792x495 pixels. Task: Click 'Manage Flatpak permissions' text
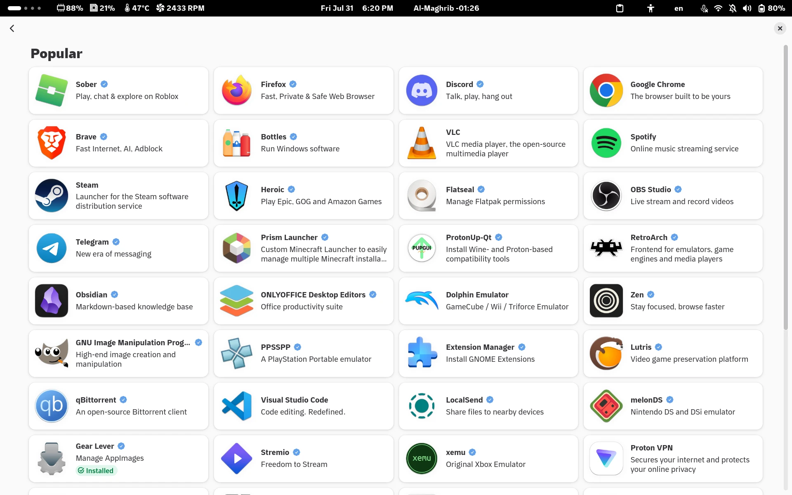click(x=495, y=201)
